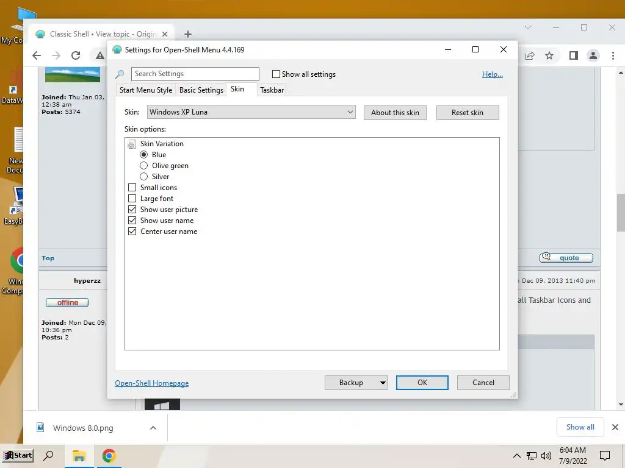The height and width of the screenshot is (468, 625).
Task: Bookmark this page with the star icon
Action: [x=549, y=55]
